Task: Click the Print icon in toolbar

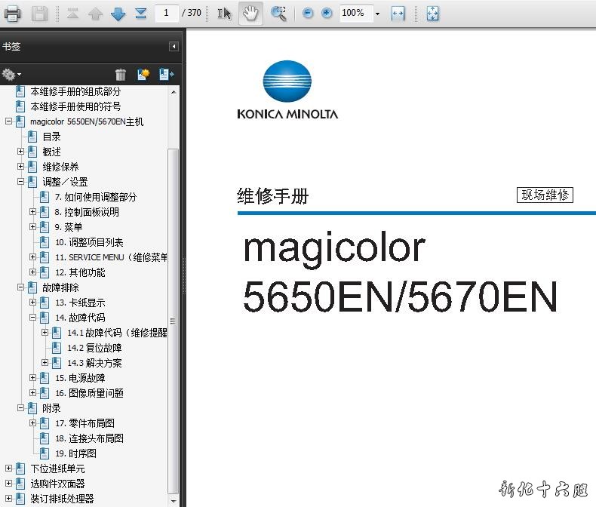Action: point(13,13)
